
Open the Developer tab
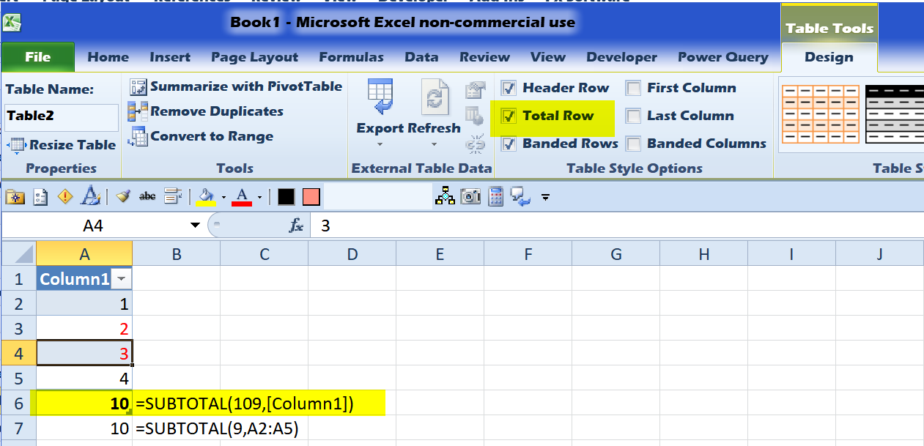(x=621, y=57)
